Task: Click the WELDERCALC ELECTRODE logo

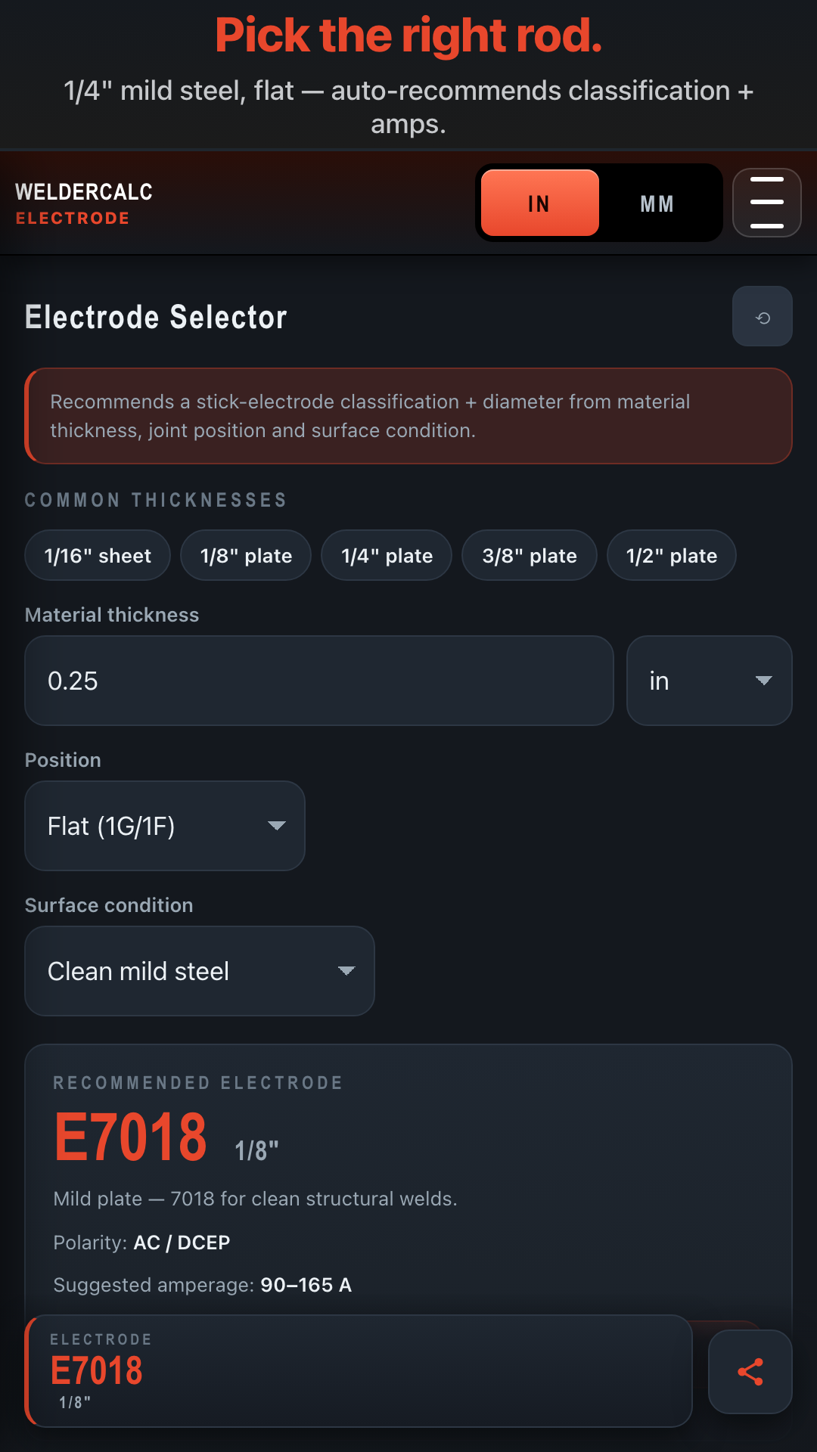Action: tap(84, 203)
